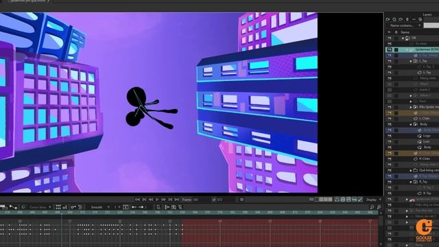Click the New Layer icon in Layers panel
This screenshot has height=247, width=439.
pos(388,19)
